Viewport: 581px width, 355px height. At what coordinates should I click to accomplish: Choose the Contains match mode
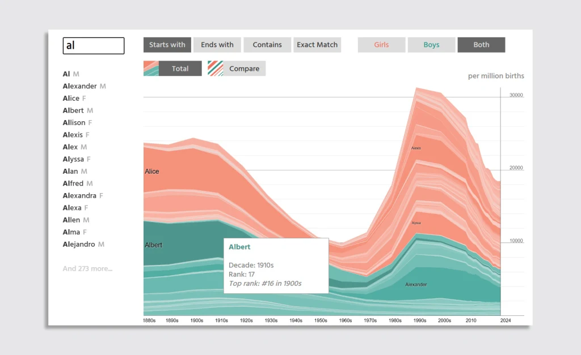[267, 45]
